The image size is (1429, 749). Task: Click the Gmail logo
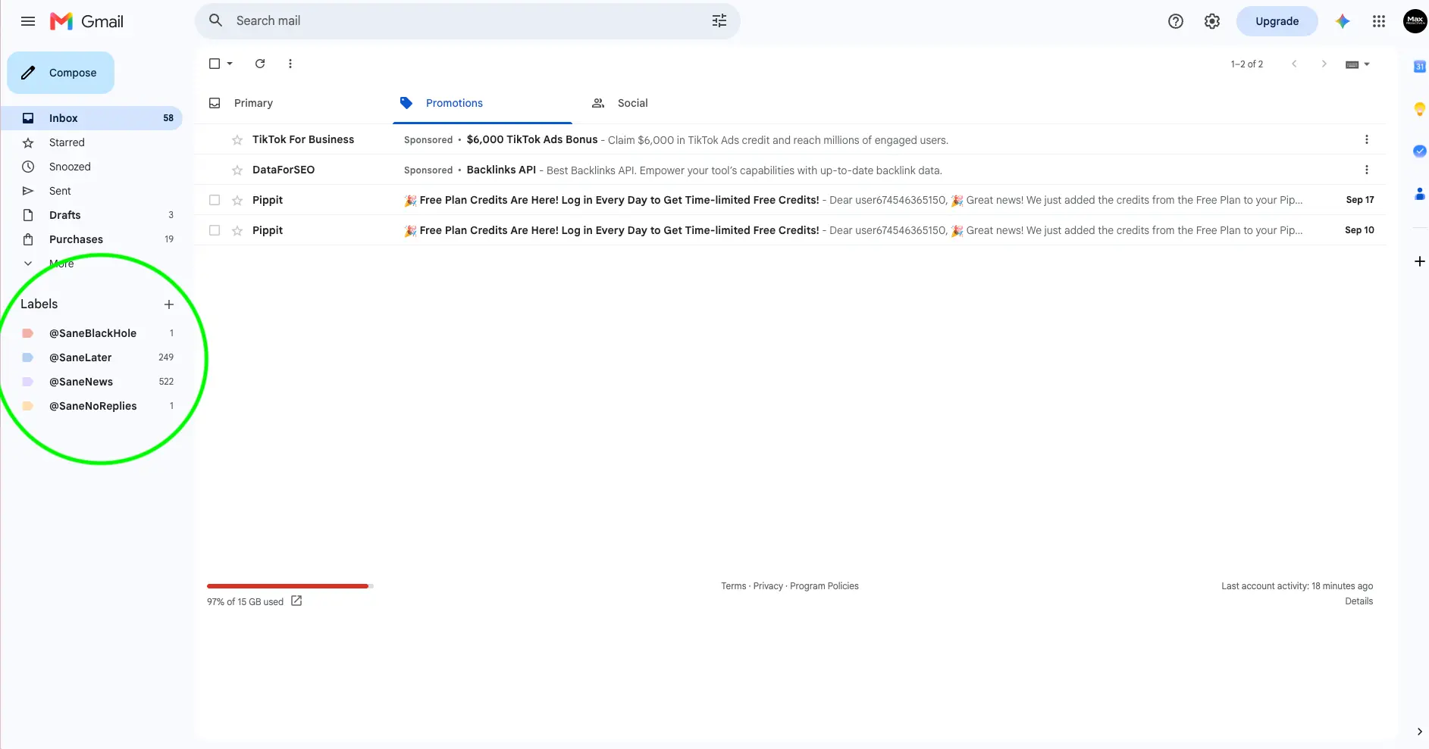[x=86, y=21]
